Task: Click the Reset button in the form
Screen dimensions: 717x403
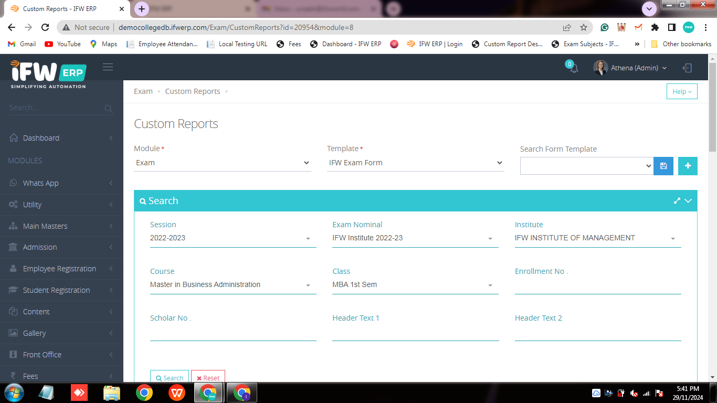Action: click(208, 377)
